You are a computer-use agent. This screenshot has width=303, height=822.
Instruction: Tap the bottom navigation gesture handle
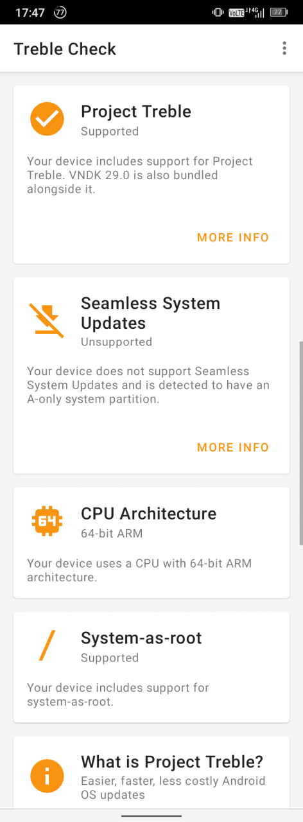click(151, 816)
